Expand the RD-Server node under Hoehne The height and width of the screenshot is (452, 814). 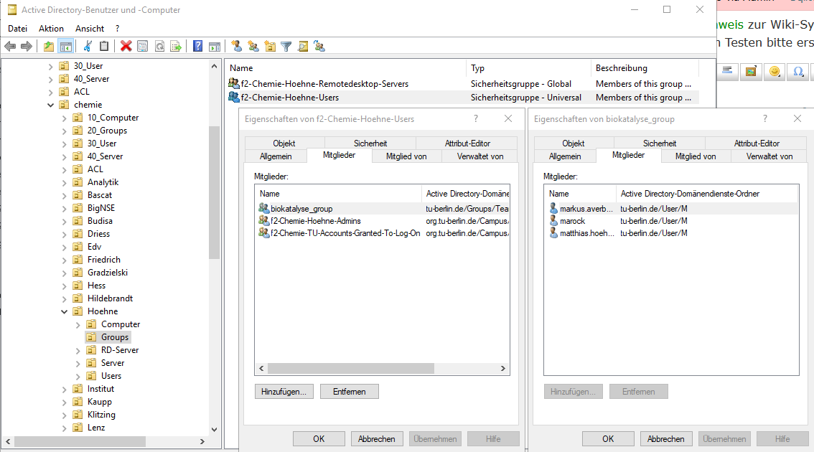[78, 350]
